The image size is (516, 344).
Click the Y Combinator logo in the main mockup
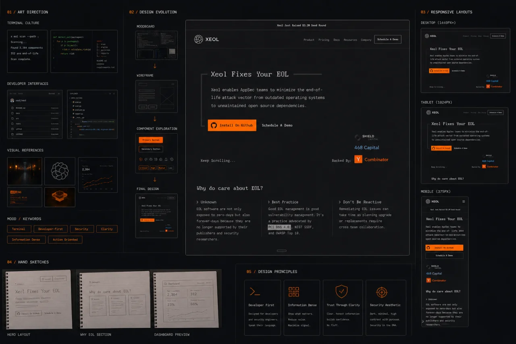pos(371,160)
